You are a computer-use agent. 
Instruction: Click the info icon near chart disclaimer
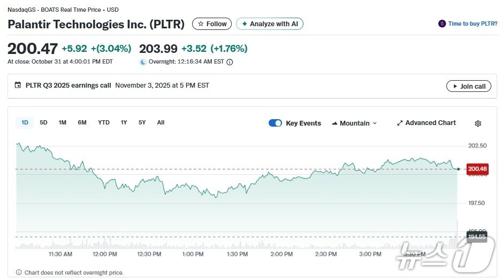click(x=19, y=273)
